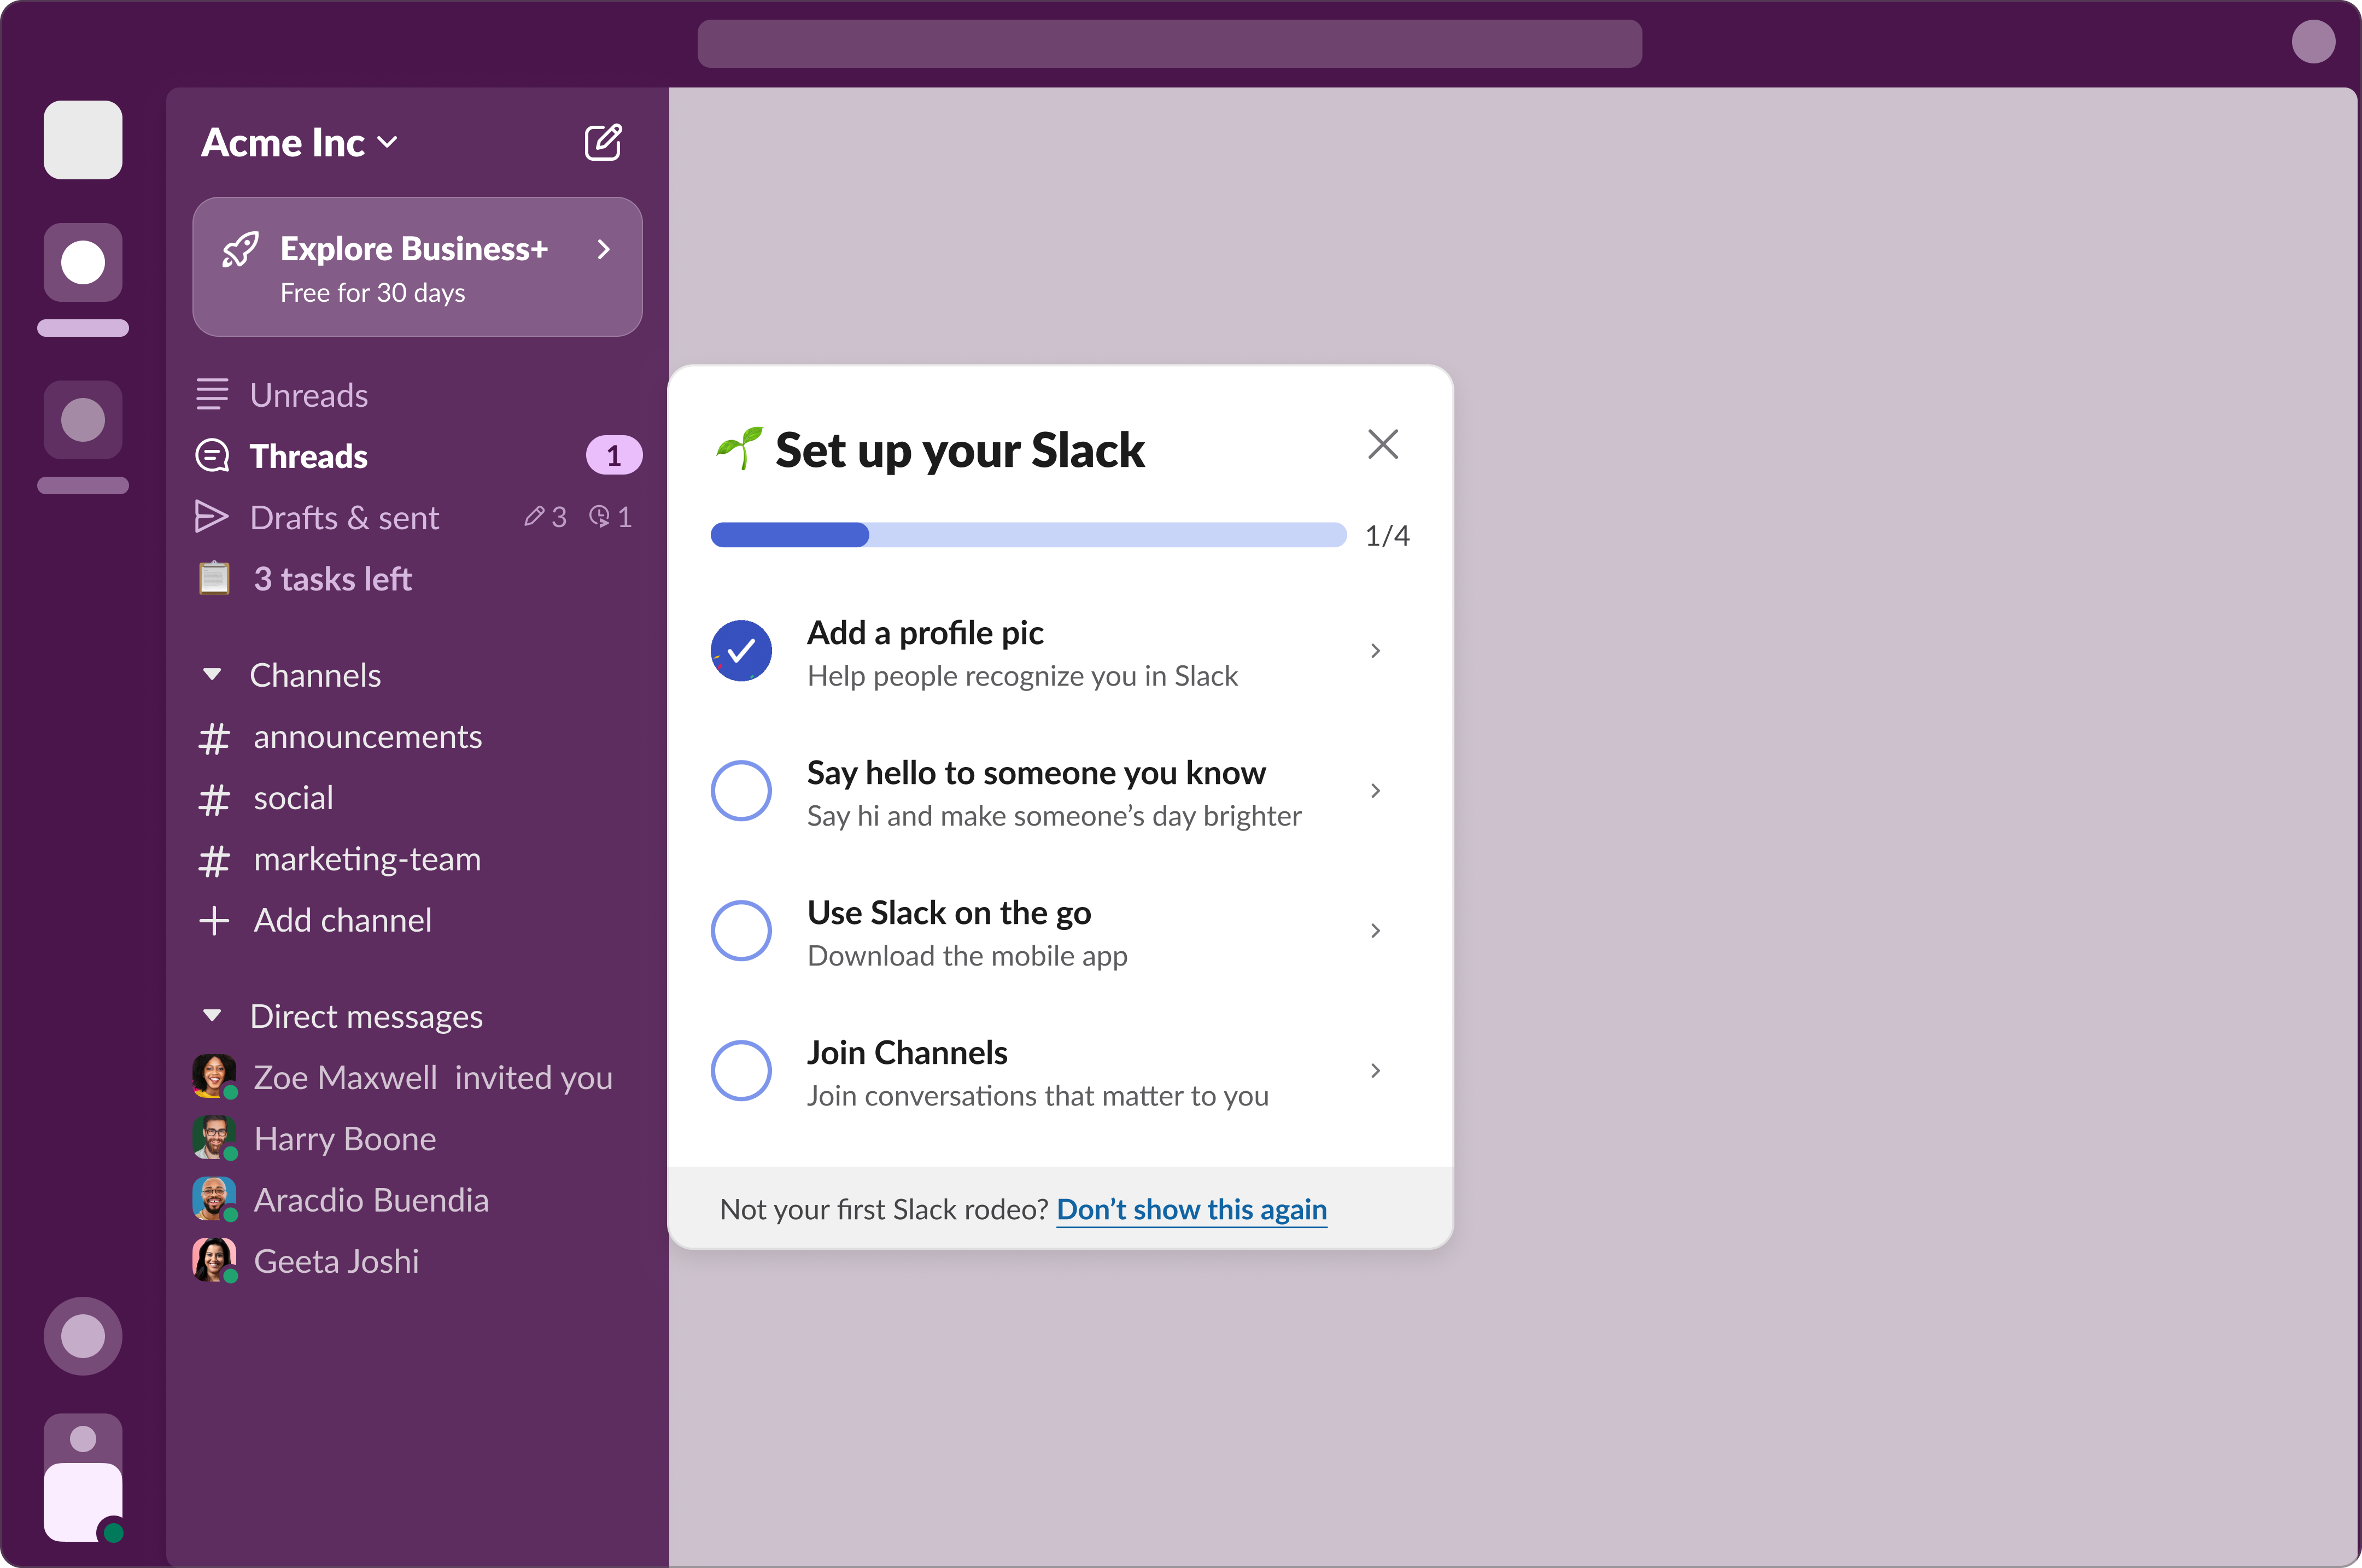Check the Use Slack on the go circle
Image resolution: width=2362 pixels, height=1568 pixels.
[741, 931]
